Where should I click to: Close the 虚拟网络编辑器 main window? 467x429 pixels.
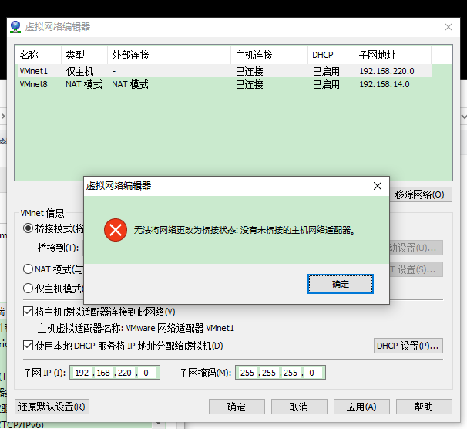449,27
